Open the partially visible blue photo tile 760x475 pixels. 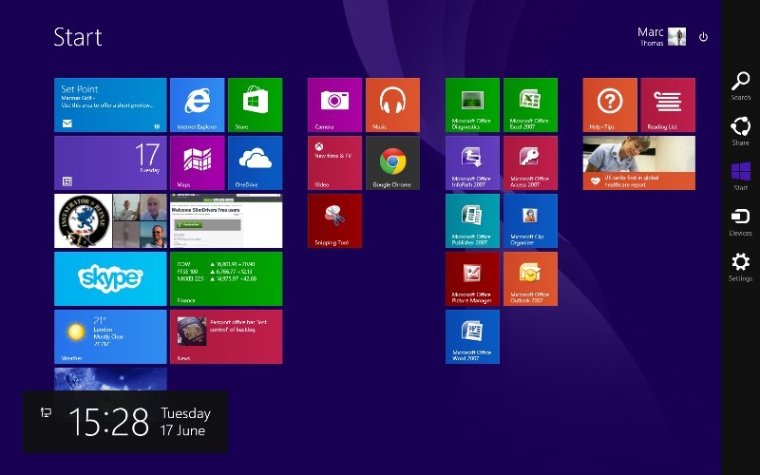point(110,379)
